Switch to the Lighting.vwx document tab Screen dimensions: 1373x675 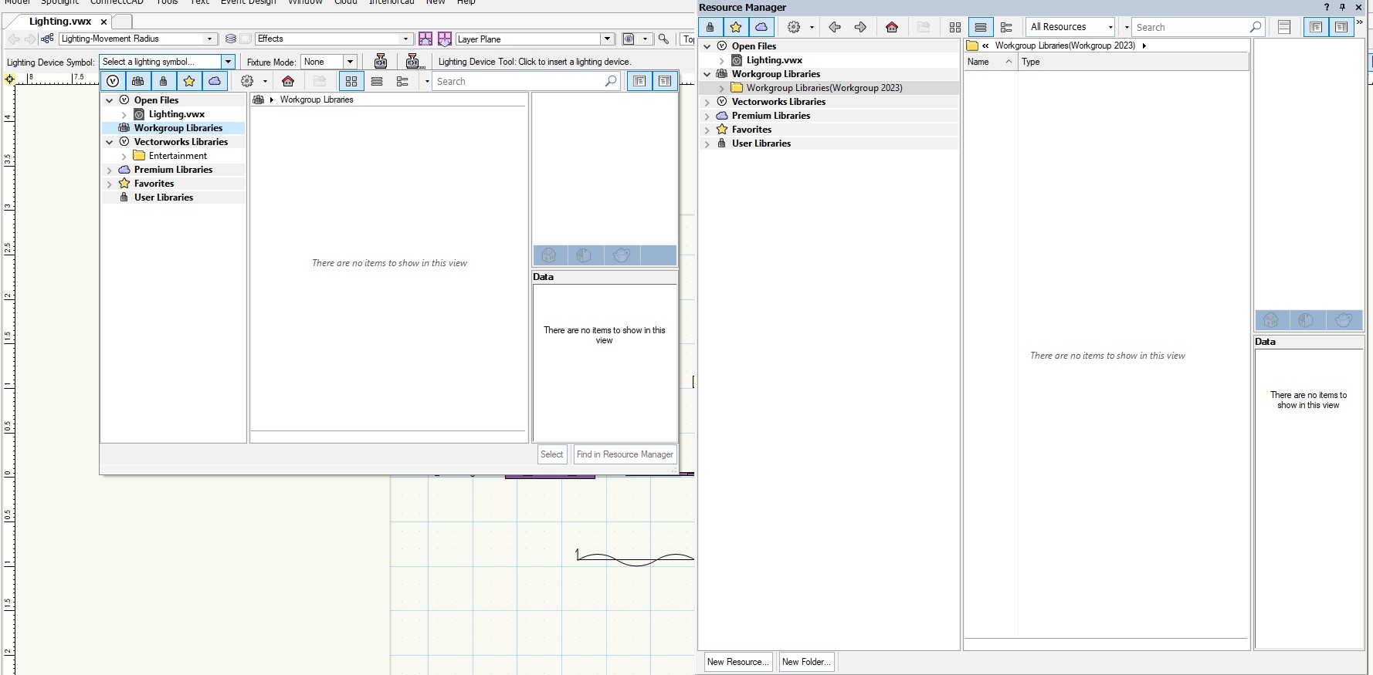pos(60,22)
